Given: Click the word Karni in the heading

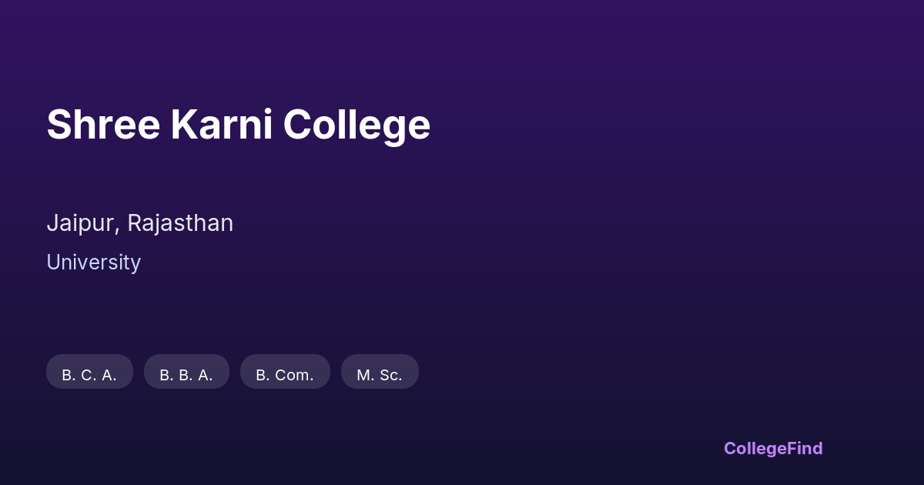Looking at the screenshot, I should (222, 125).
